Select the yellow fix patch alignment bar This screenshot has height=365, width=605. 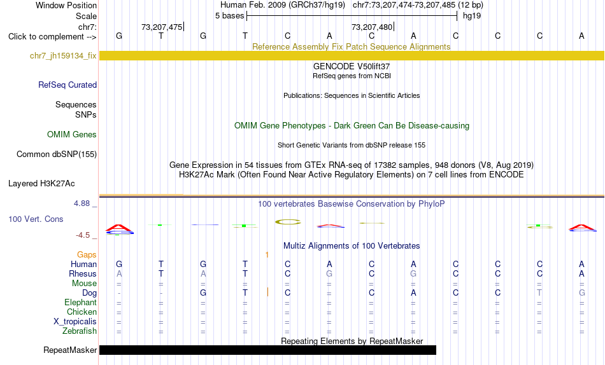coord(352,55)
